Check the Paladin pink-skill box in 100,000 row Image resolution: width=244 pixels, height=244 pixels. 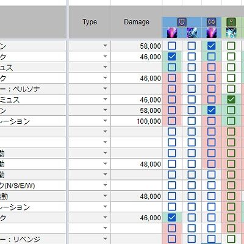[x=172, y=121]
